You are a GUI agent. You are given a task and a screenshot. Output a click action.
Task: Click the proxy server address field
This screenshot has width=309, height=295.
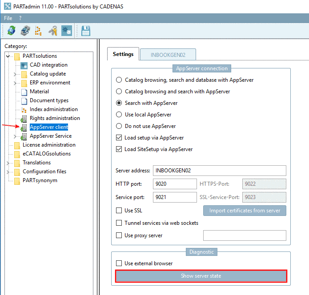tap(245, 235)
